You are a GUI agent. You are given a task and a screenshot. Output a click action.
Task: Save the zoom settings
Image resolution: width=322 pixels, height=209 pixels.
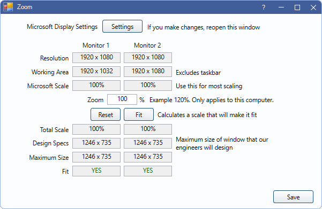click(x=293, y=197)
